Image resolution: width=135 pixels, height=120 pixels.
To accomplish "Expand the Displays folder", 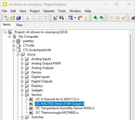I will (x=22, y=86).
